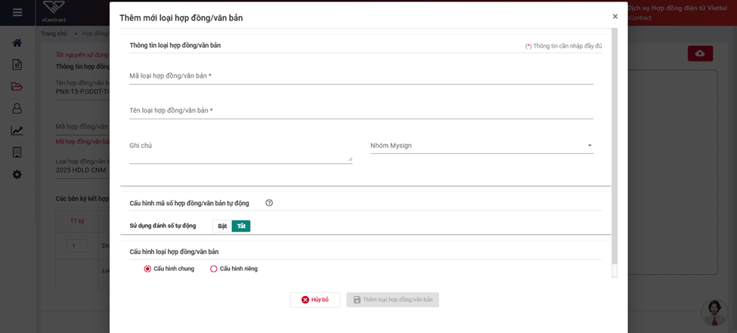The image size is (737, 333).
Task: Select the Tắt toggle option
Action: pos(242,226)
